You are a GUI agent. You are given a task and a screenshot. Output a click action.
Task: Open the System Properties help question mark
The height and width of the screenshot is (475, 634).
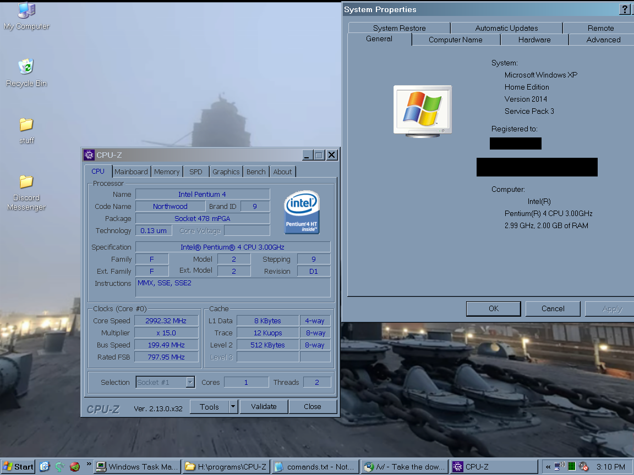[625, 9]
